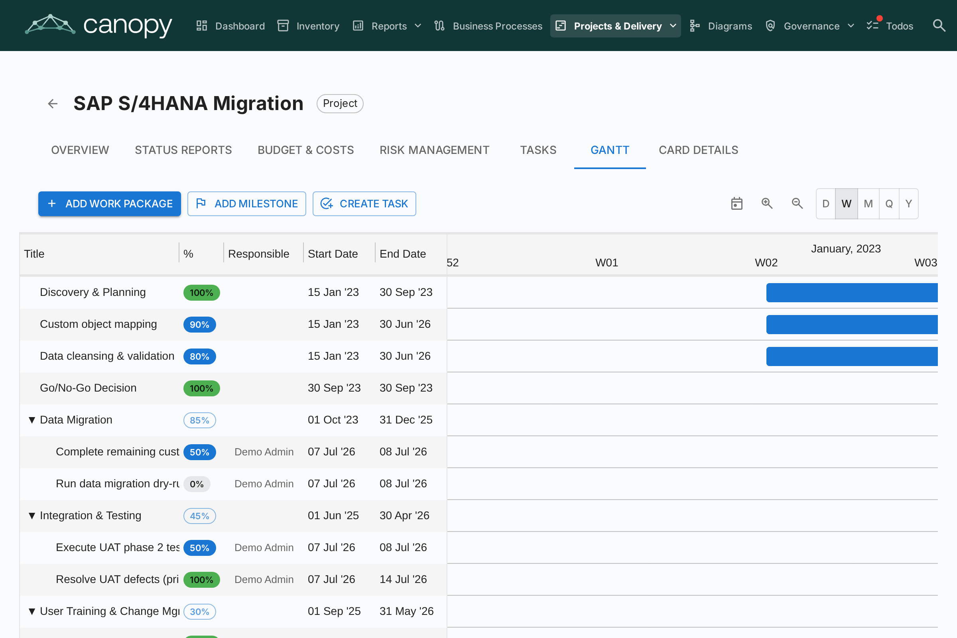
Task: Select the Gantt tab
Action: point(610,150)
